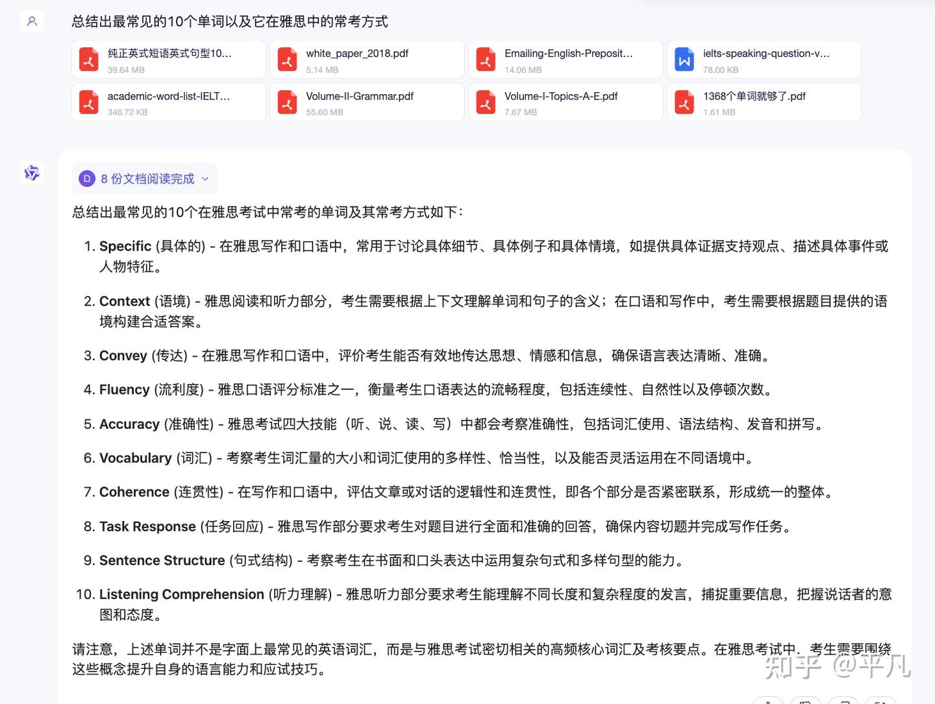Click the bold word Fluency in item 4

(x=125, y=389)
